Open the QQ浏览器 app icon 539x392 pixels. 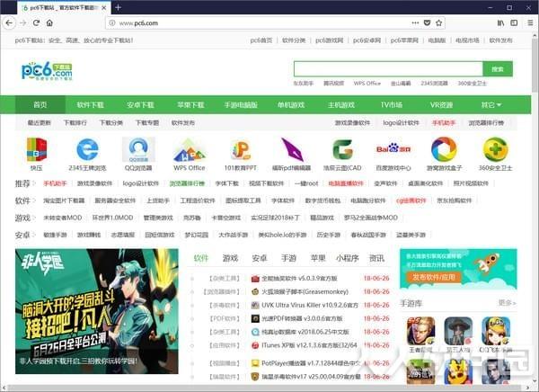point(138,149)
